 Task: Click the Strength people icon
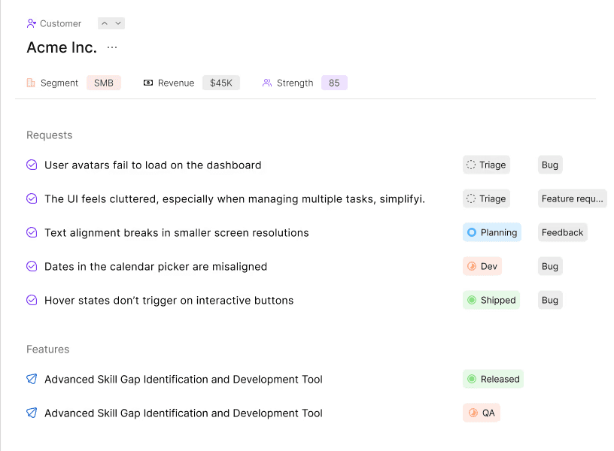click(267, 83)
